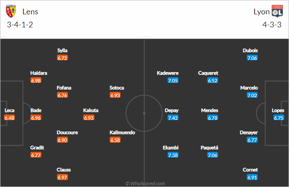This screenshot has height=187, width=289.
Task: Select Paquetá's 7.06 rating badge
Action: coord(212,155)
